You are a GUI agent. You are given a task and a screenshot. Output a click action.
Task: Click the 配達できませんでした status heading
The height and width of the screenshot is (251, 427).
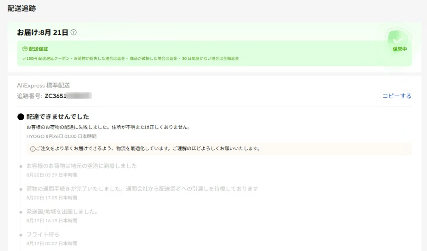(x=58, y=117)
